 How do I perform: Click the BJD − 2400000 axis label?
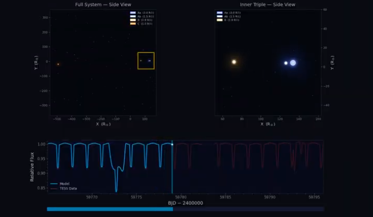[185, 203]
